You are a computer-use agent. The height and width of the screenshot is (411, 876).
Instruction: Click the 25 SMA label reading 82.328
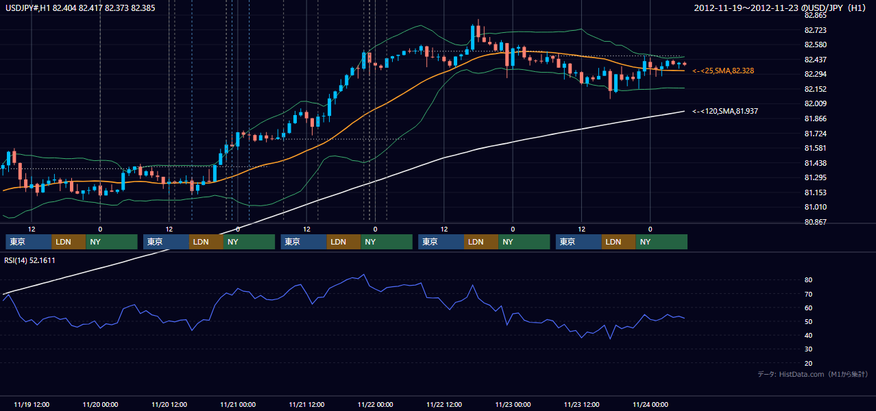tap(723, 71)
